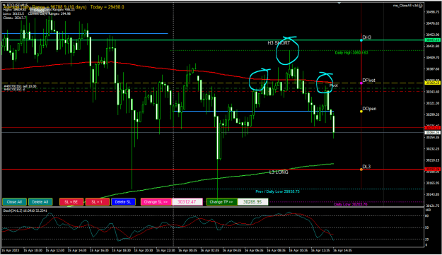
Task: Click the Delete All button
Action: (x=40, y=202)
